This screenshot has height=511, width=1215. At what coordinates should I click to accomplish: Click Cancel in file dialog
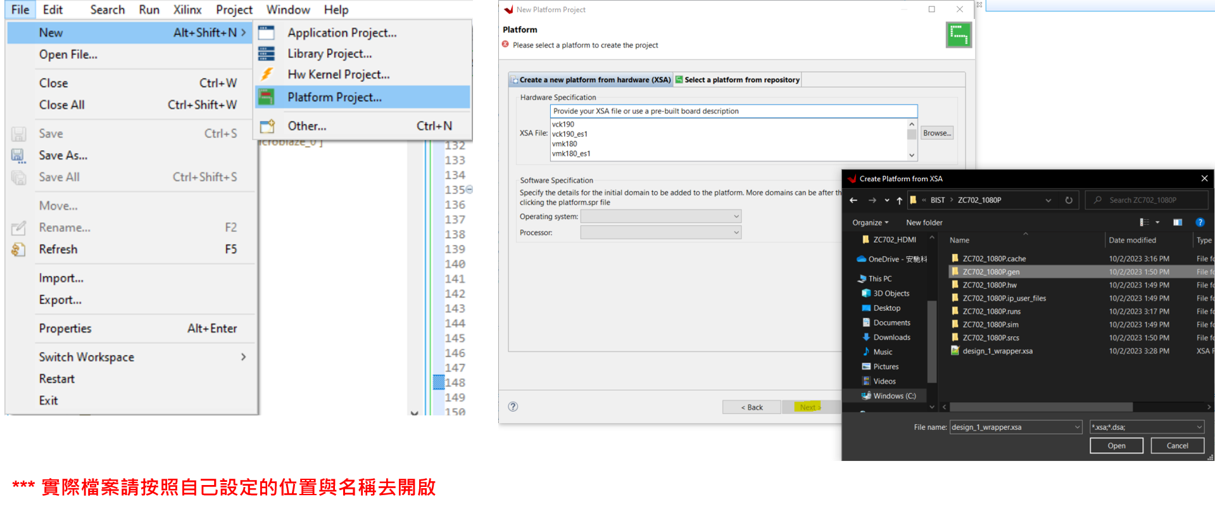click(x=1177, y=446)
